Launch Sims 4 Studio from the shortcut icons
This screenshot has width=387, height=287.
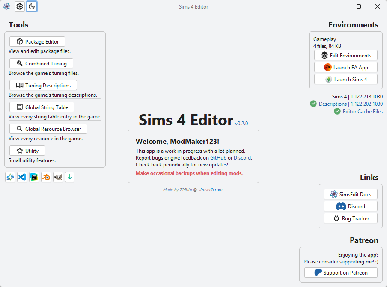pyautogui.click(x=10, y=177)
